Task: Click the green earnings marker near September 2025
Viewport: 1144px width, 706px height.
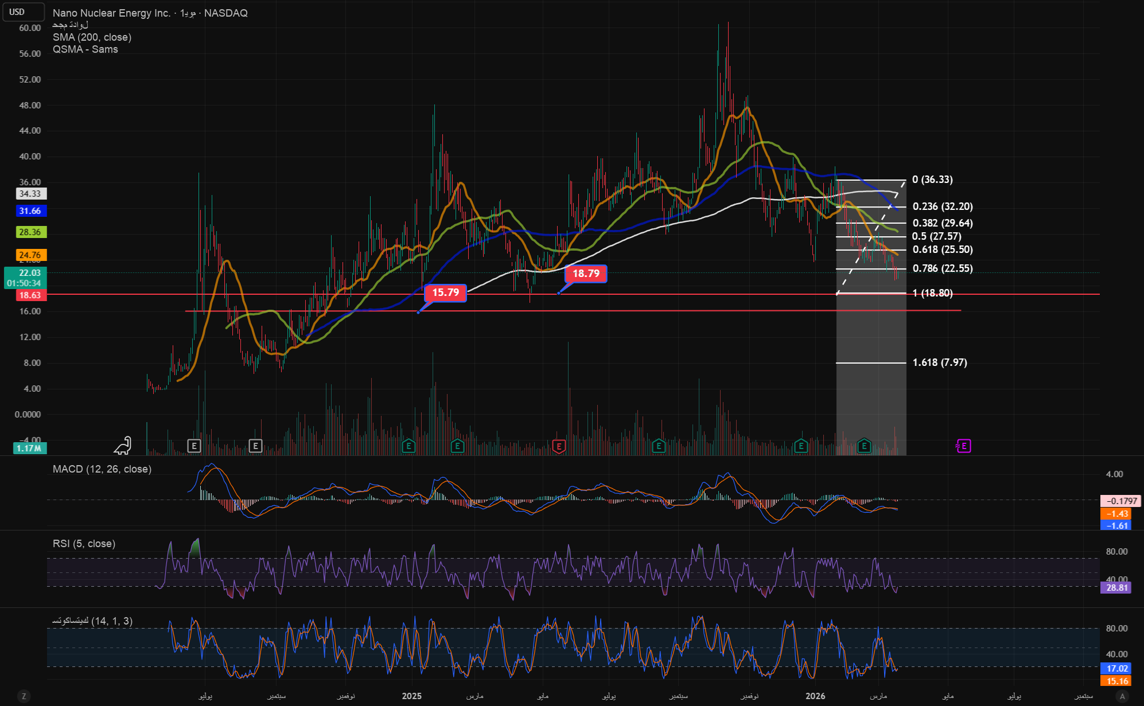Action: click(x=659, y=446)
